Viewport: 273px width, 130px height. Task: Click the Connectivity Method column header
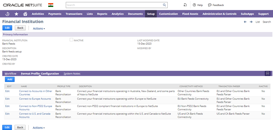[x=191, y=86]
